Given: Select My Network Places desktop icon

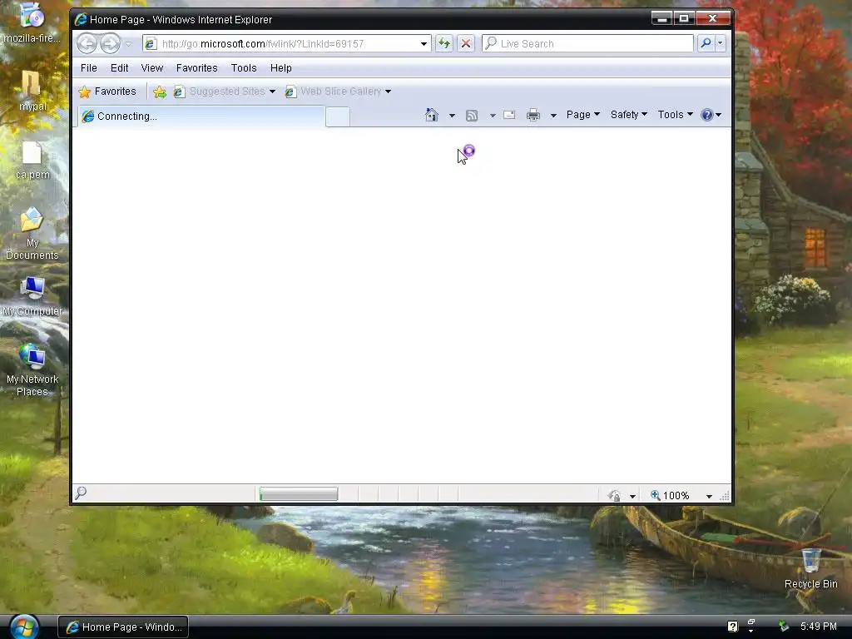Looking at the screenshot, I should click(x=32, y=370).
